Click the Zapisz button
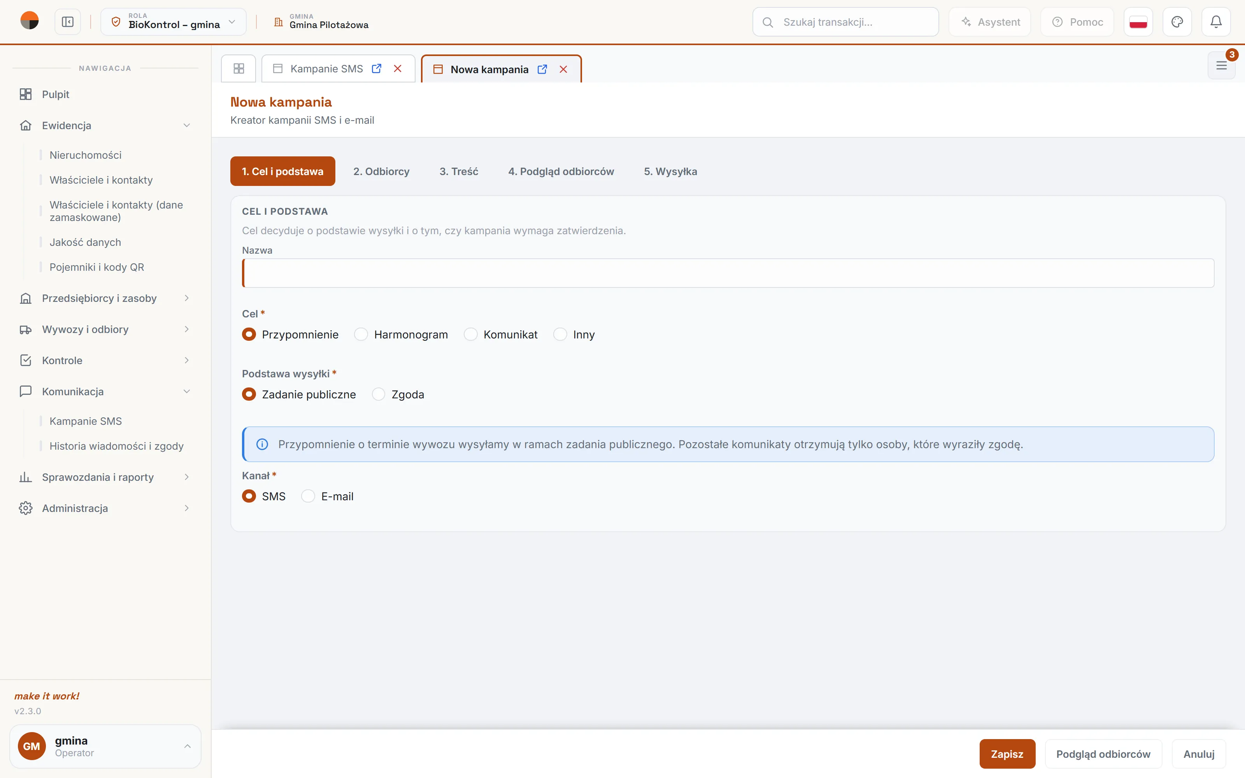 coord(1007,754)
